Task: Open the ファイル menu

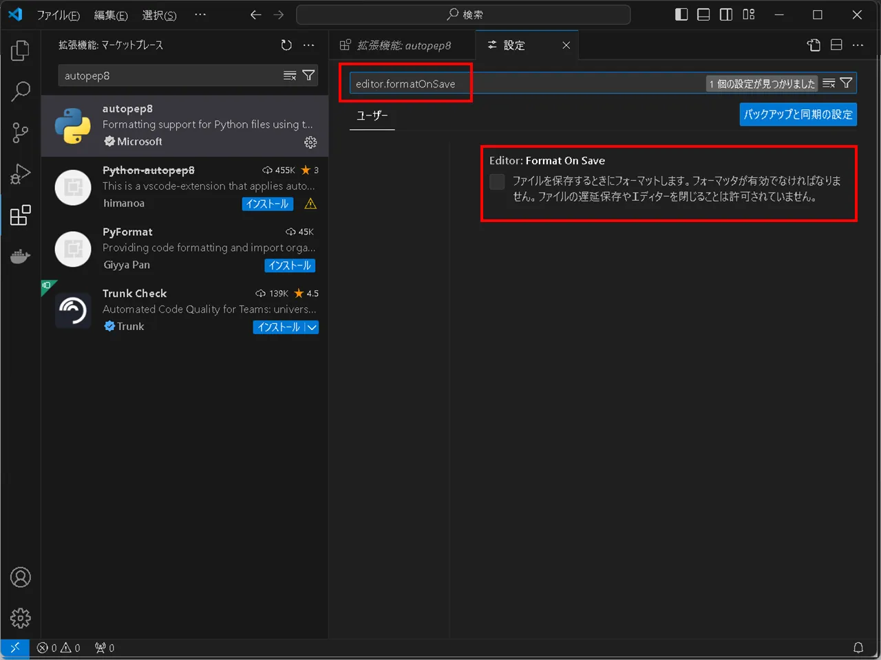Action: click(58, 14)
